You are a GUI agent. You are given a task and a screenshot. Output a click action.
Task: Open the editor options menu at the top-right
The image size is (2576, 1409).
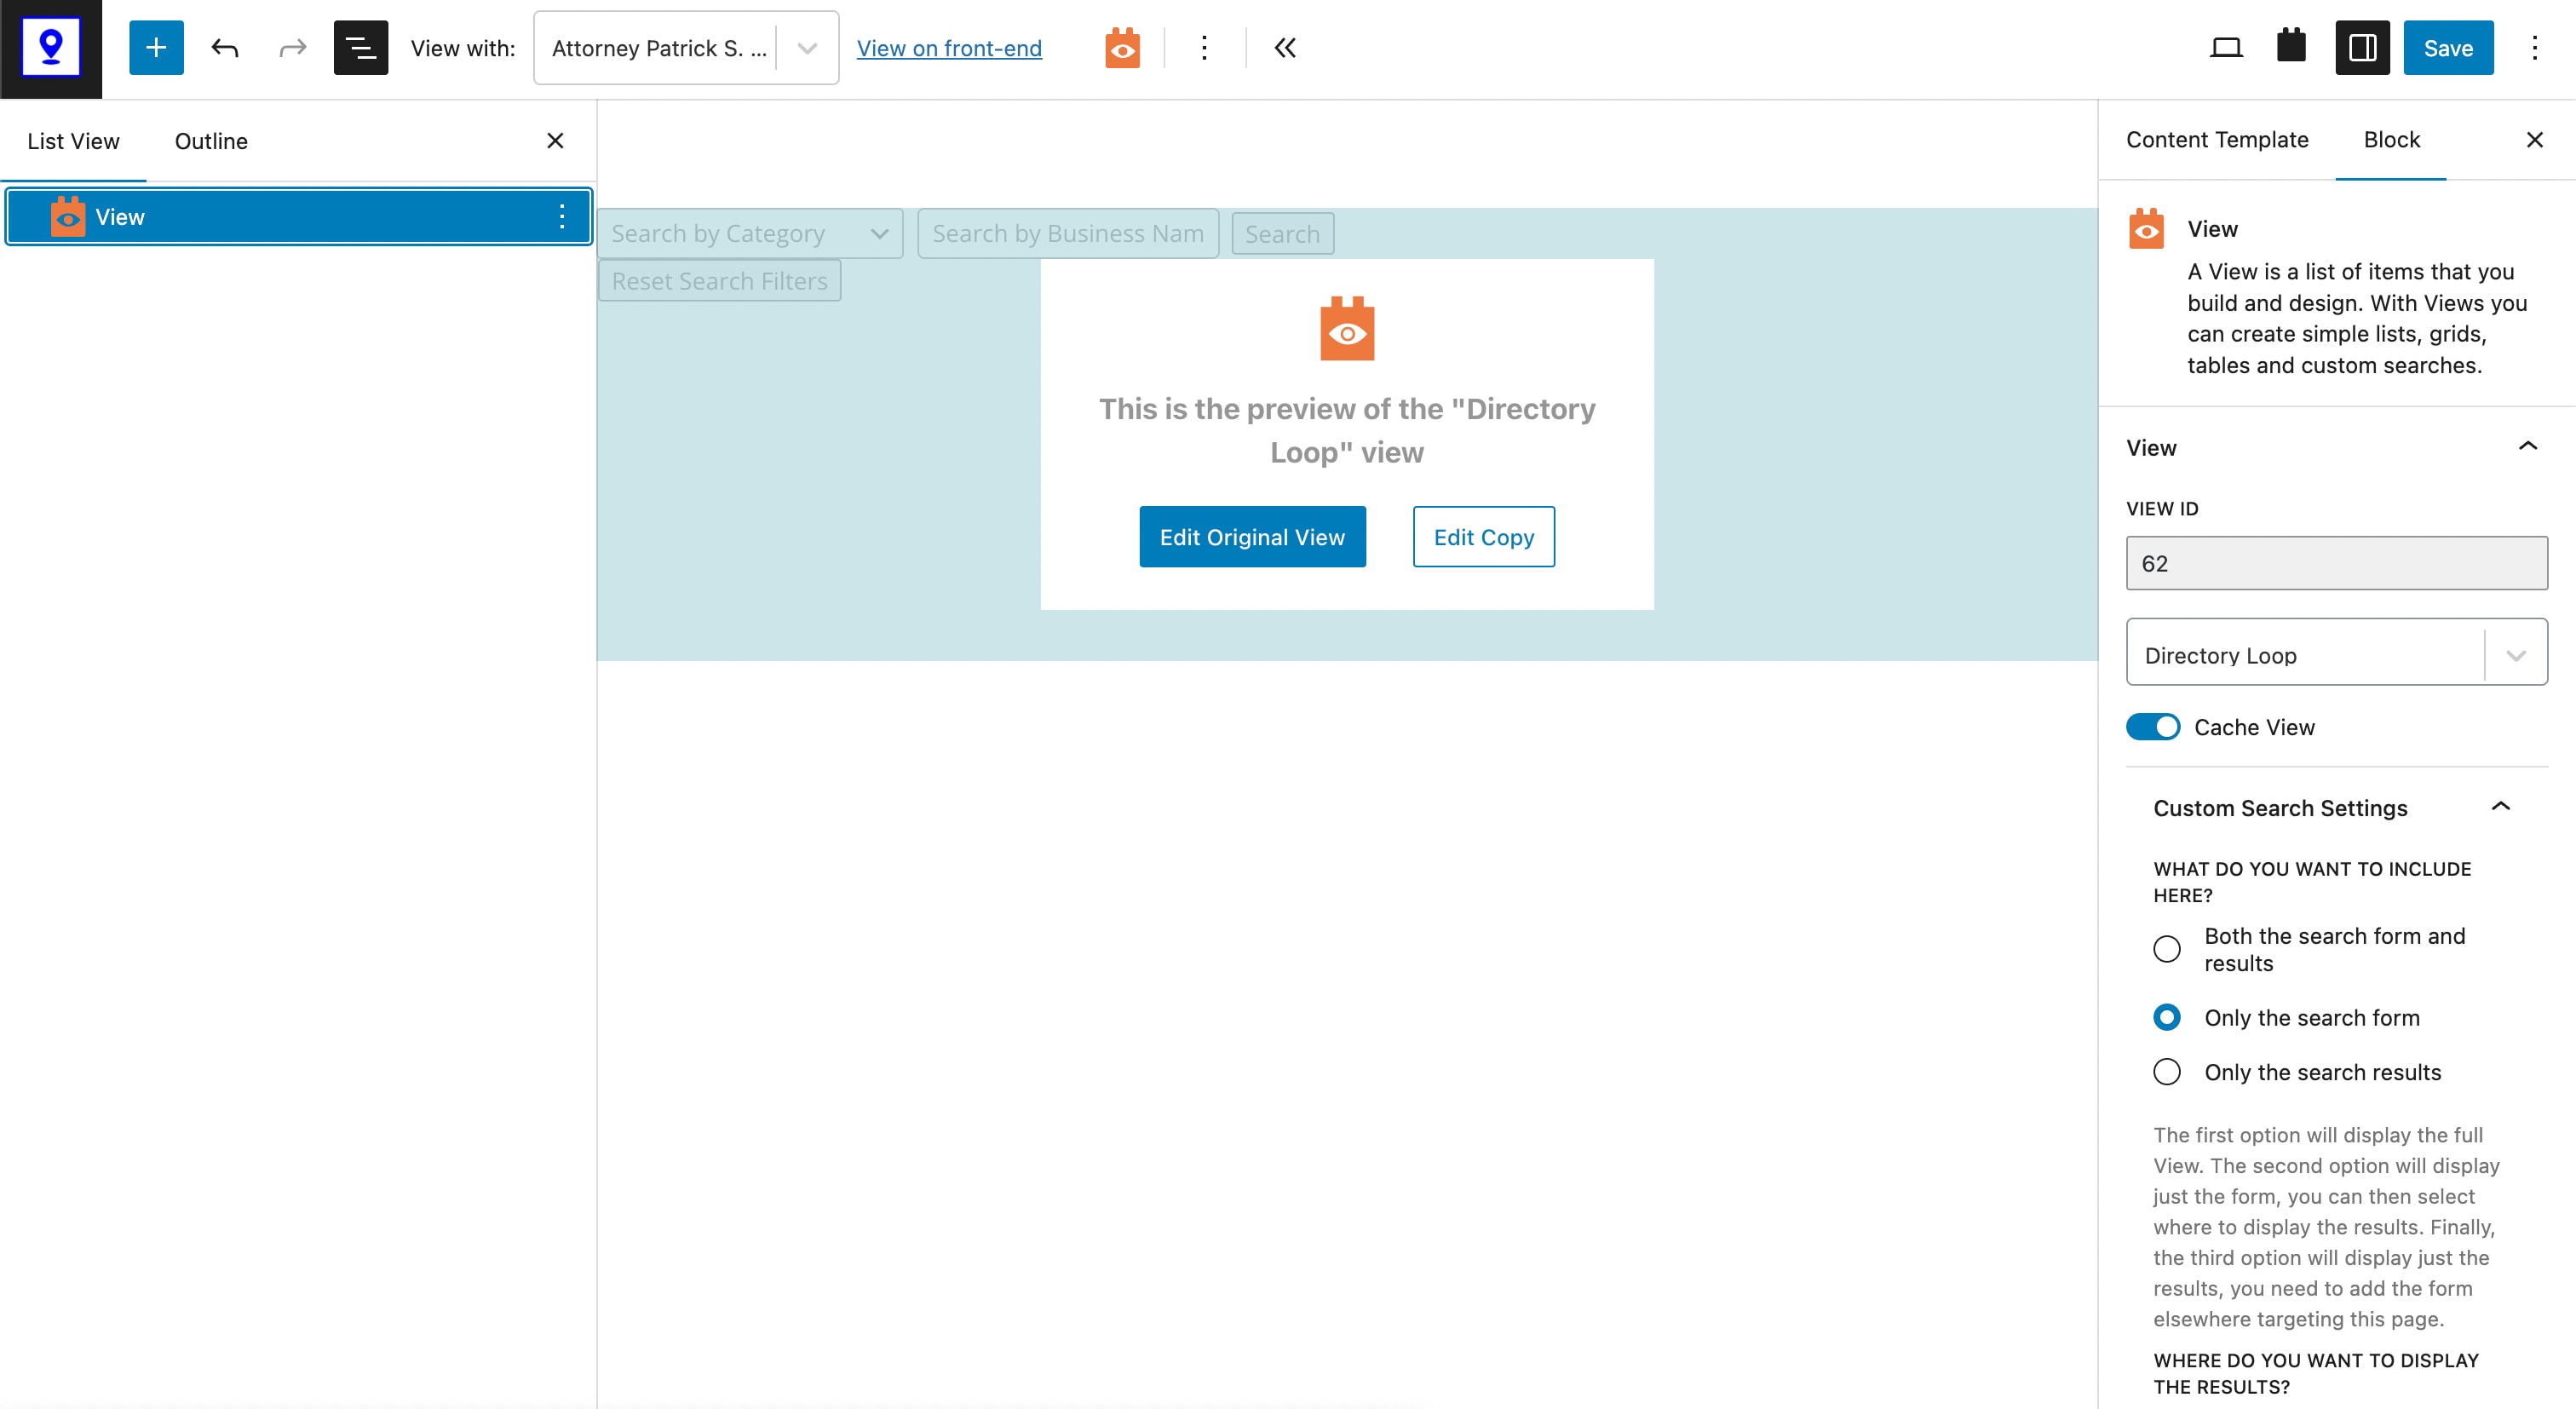click(x=2534, y=48)
